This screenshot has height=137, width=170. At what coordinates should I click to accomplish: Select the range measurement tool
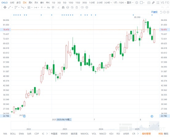(x=35, y=7)
